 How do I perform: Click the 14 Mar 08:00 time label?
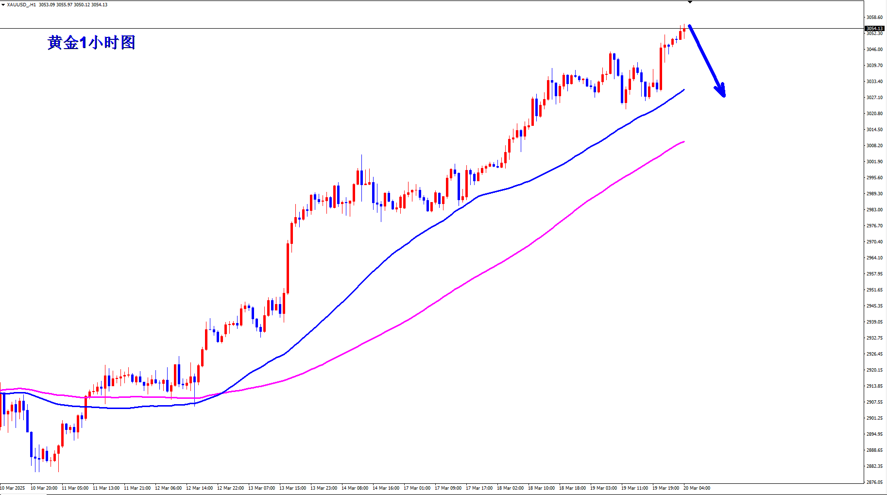[355, 488]
